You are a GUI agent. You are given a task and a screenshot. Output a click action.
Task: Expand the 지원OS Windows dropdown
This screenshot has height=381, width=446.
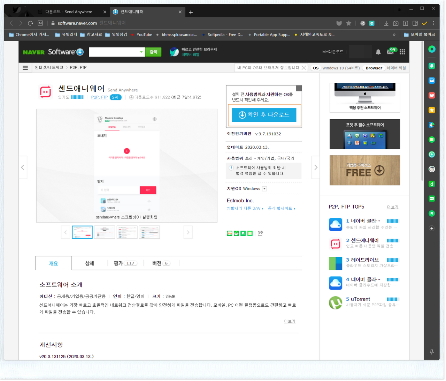click(264, 189)
